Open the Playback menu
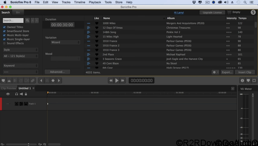 tap(95, 2)
